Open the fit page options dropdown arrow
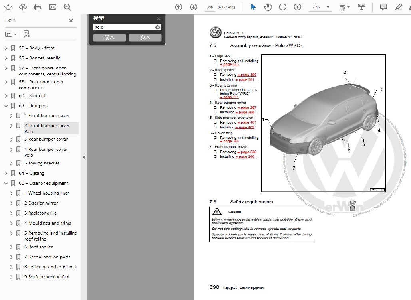The image size is (411, 300). 349,7
